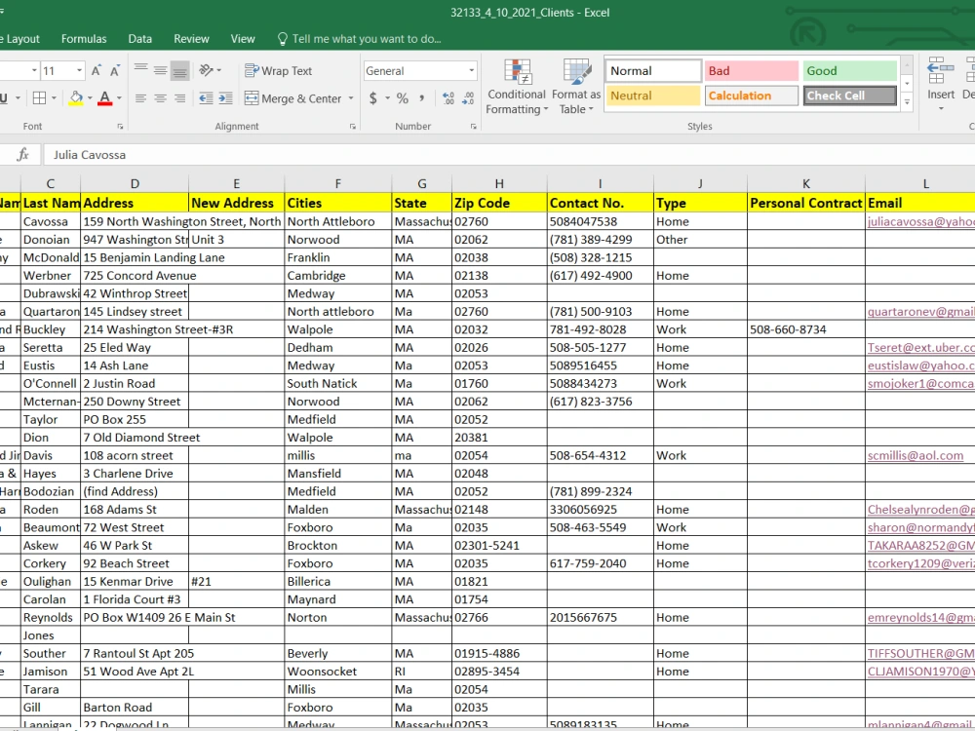The image size is (975, 731).
Task: Apply the Good cell style
Action: (x=849, y=71)
